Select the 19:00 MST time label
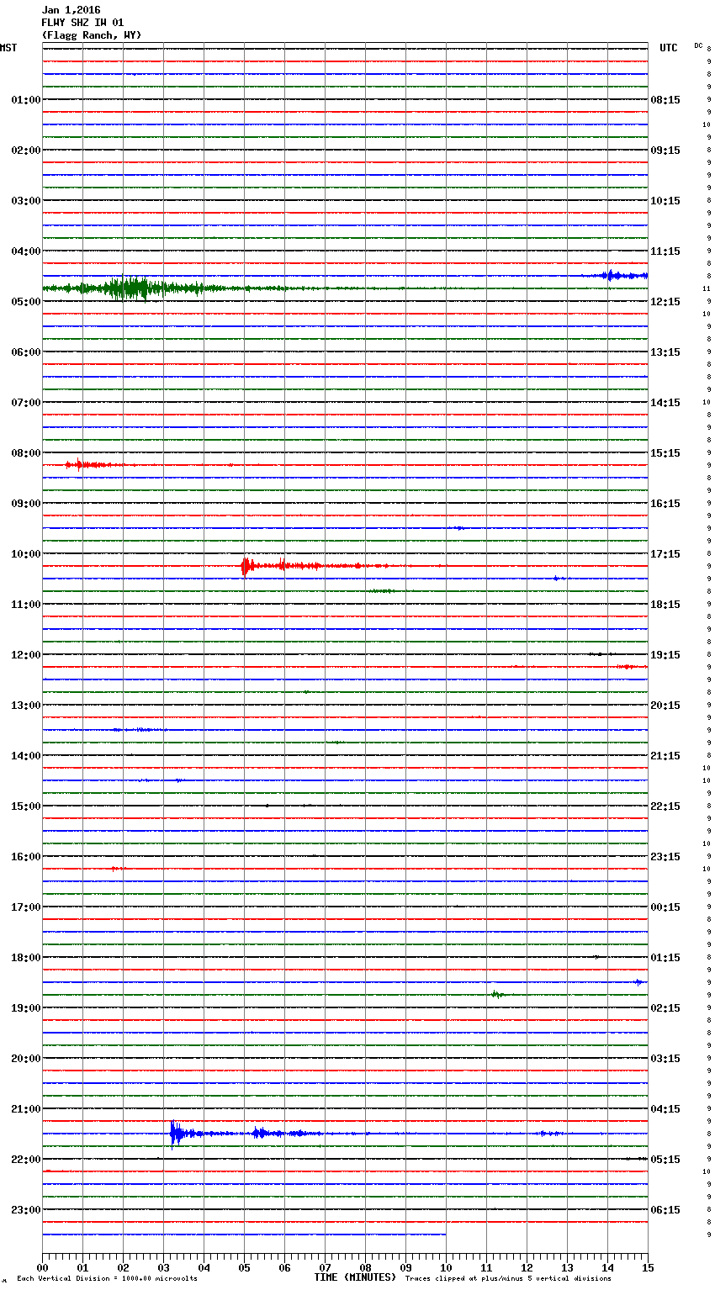715x1290 pixels. pos(26,1008)
